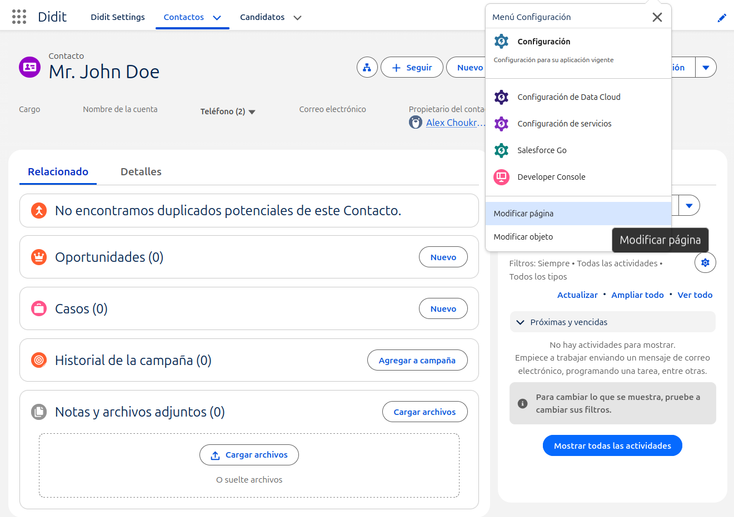Screen dimensions: 734x517
Task: Open the activity composer dropdown arrow
Action: pos(689,205)
